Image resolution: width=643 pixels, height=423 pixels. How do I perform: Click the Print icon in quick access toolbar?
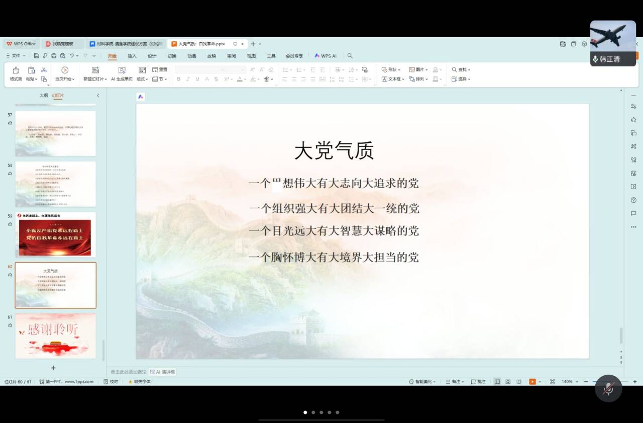tap(54, 56)
